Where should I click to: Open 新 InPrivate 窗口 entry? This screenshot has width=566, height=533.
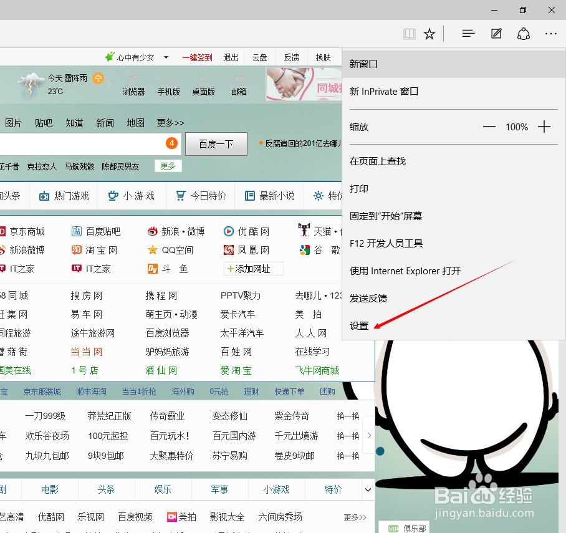[x=453, y=92]
